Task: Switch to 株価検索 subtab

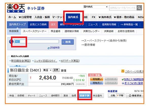Action: [14, 31]
